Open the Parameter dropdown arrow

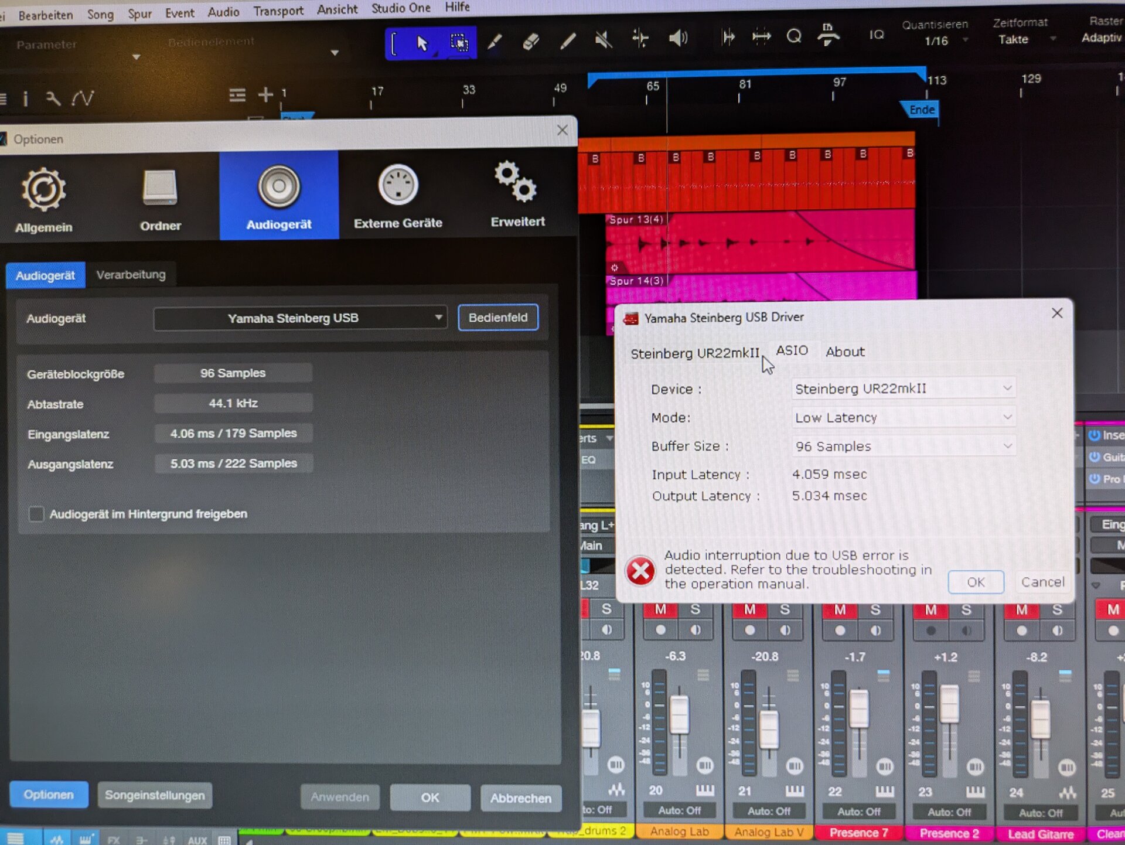[136, 57]
